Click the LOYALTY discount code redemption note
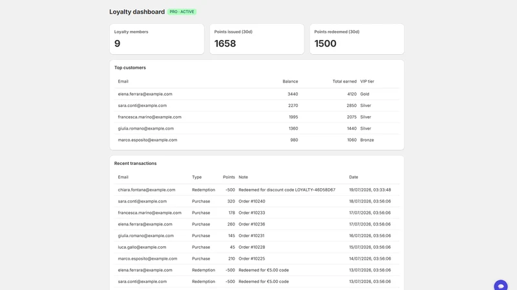Image resolution: width=517 pixels, height=290 pixels. coord(287,190)
